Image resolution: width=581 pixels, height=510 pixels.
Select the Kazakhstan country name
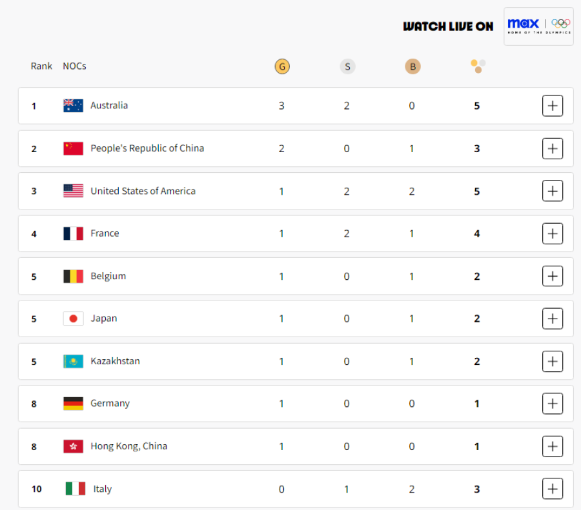pyautogui.click(x=116, y=361)
